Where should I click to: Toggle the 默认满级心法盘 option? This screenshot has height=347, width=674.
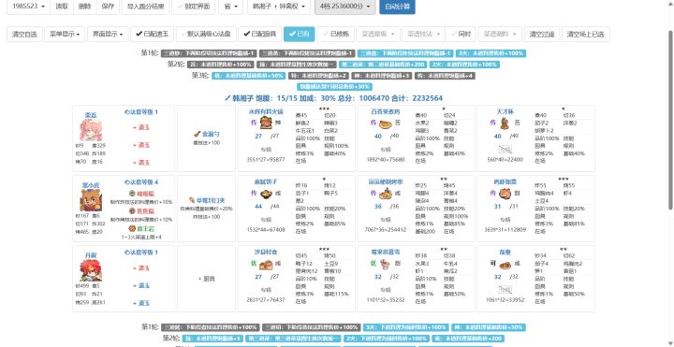[x=206, y=35]
